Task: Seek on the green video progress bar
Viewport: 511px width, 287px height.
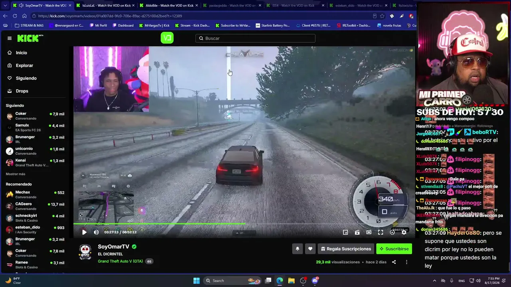Action: click(x=244, y=224)
